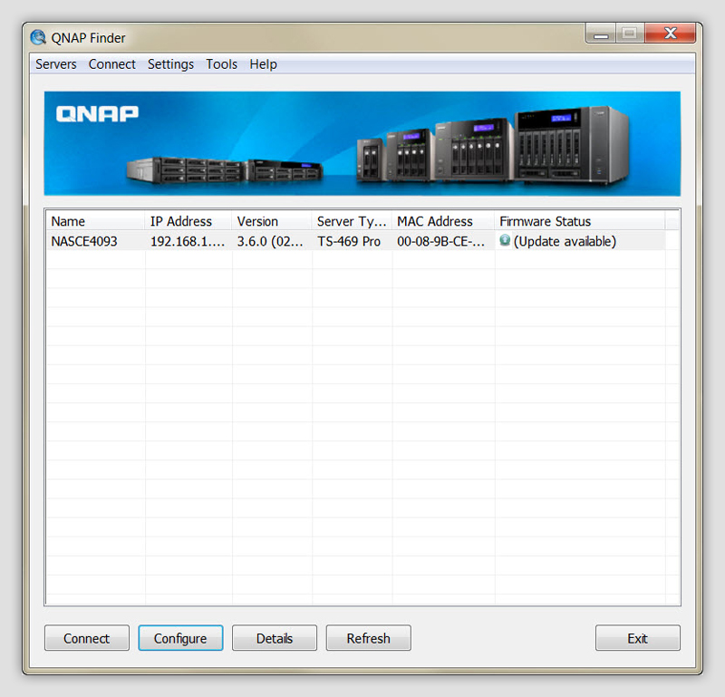Click the (Update available) status text
This screenshot has width=725, height=697.
(565, 241)
